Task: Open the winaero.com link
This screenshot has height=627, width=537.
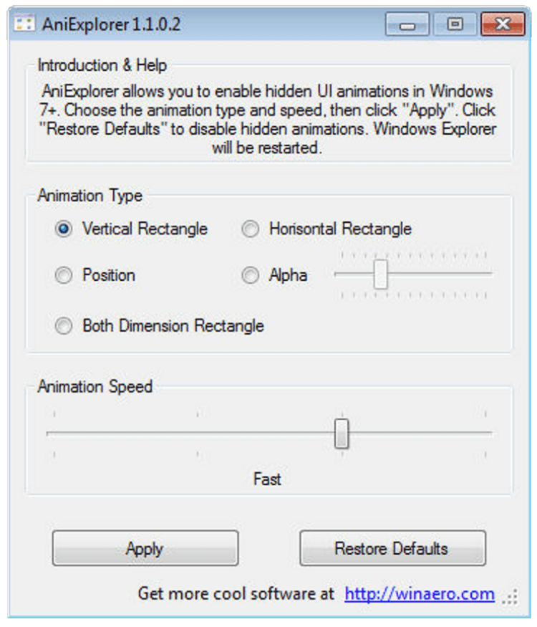Action: (x=419, y=593)
